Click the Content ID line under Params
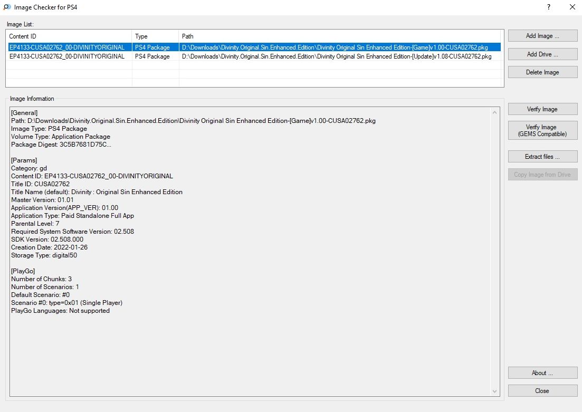The width and height of the screenshot is (582, 412). 92,176
